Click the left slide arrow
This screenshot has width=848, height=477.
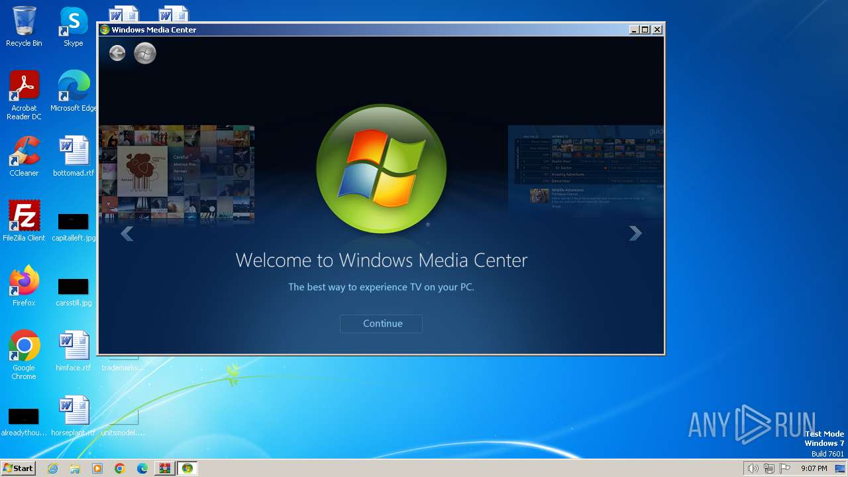coord(127,233)
